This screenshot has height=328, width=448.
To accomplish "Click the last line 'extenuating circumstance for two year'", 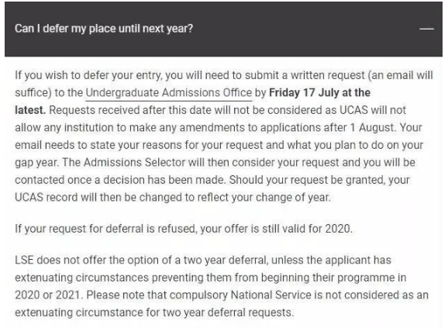I will click(154, 312).
